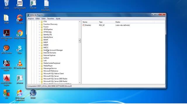Open the Ajuda menu
The image size is (187, 105).
tap(58, 19)
